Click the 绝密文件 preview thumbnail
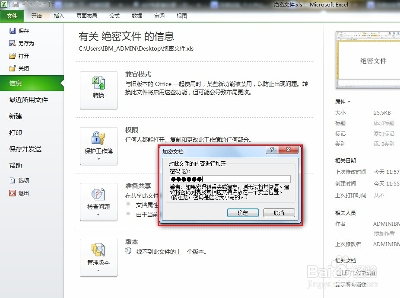The image size is (400, 298). click(x=368, y=60)
